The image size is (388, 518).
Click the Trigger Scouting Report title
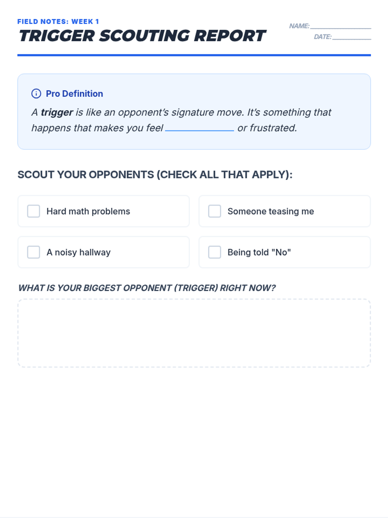coord(142,36)
